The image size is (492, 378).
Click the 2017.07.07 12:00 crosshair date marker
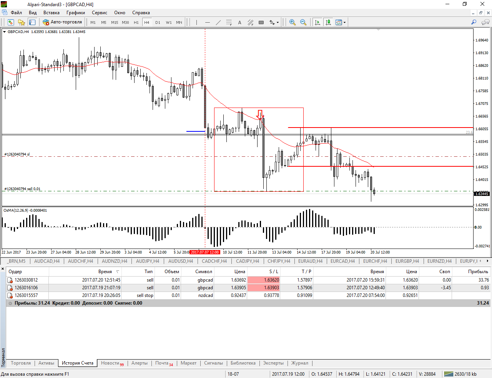[x=205, y=252]
